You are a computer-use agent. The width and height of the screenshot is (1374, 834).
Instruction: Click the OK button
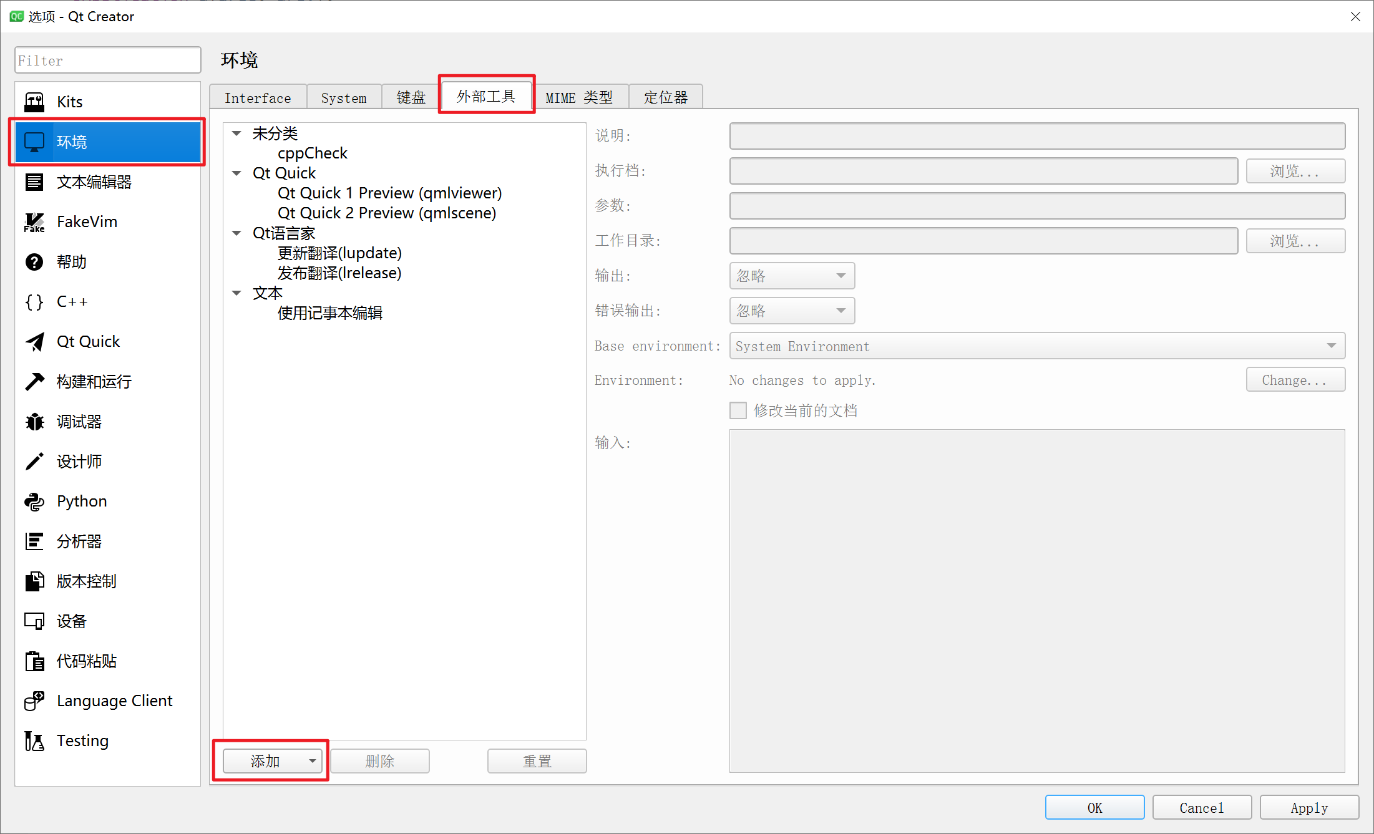1095,808
